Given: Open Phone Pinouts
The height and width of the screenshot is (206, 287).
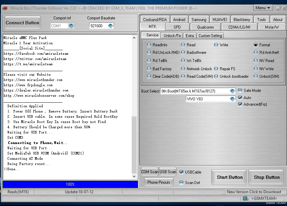Looking at the screenshot, I should (159, 182).
